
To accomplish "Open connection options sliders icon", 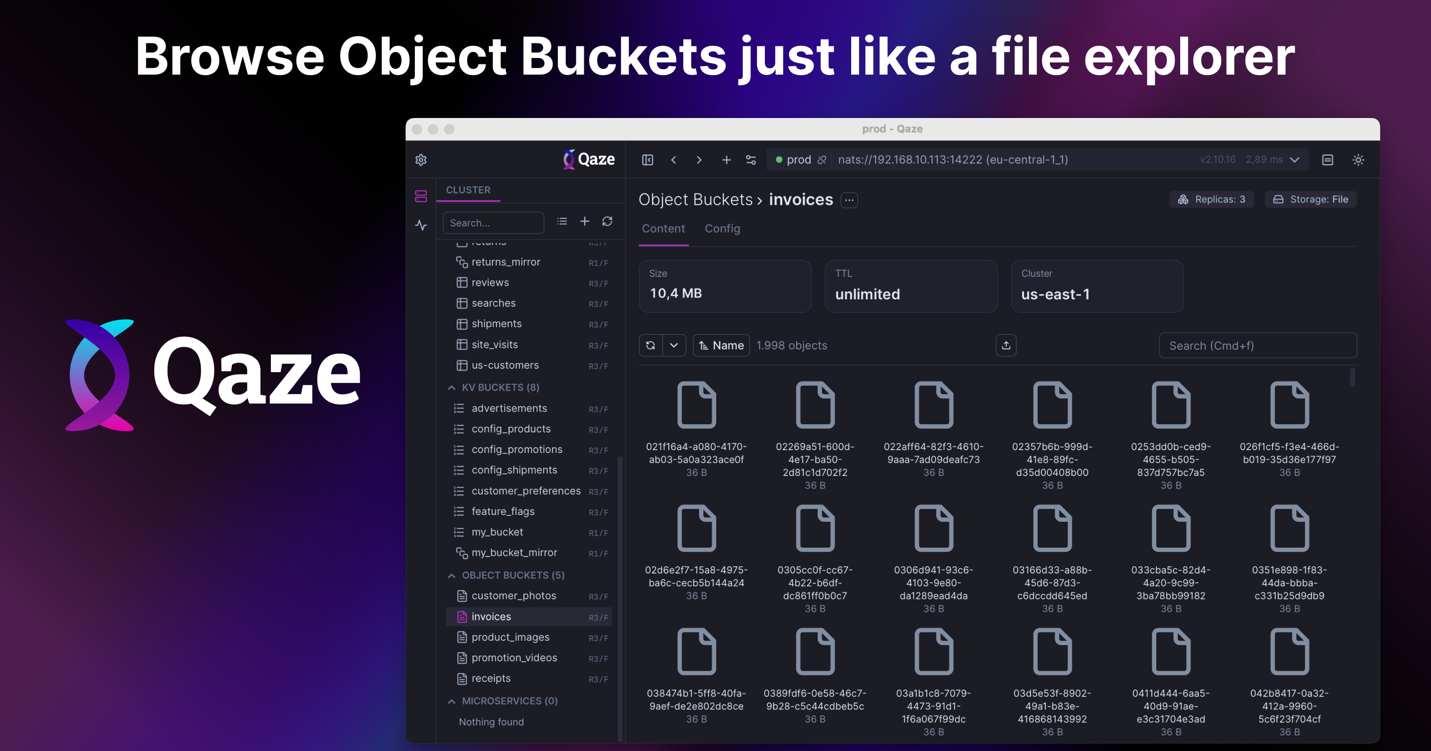I will 751,160.
